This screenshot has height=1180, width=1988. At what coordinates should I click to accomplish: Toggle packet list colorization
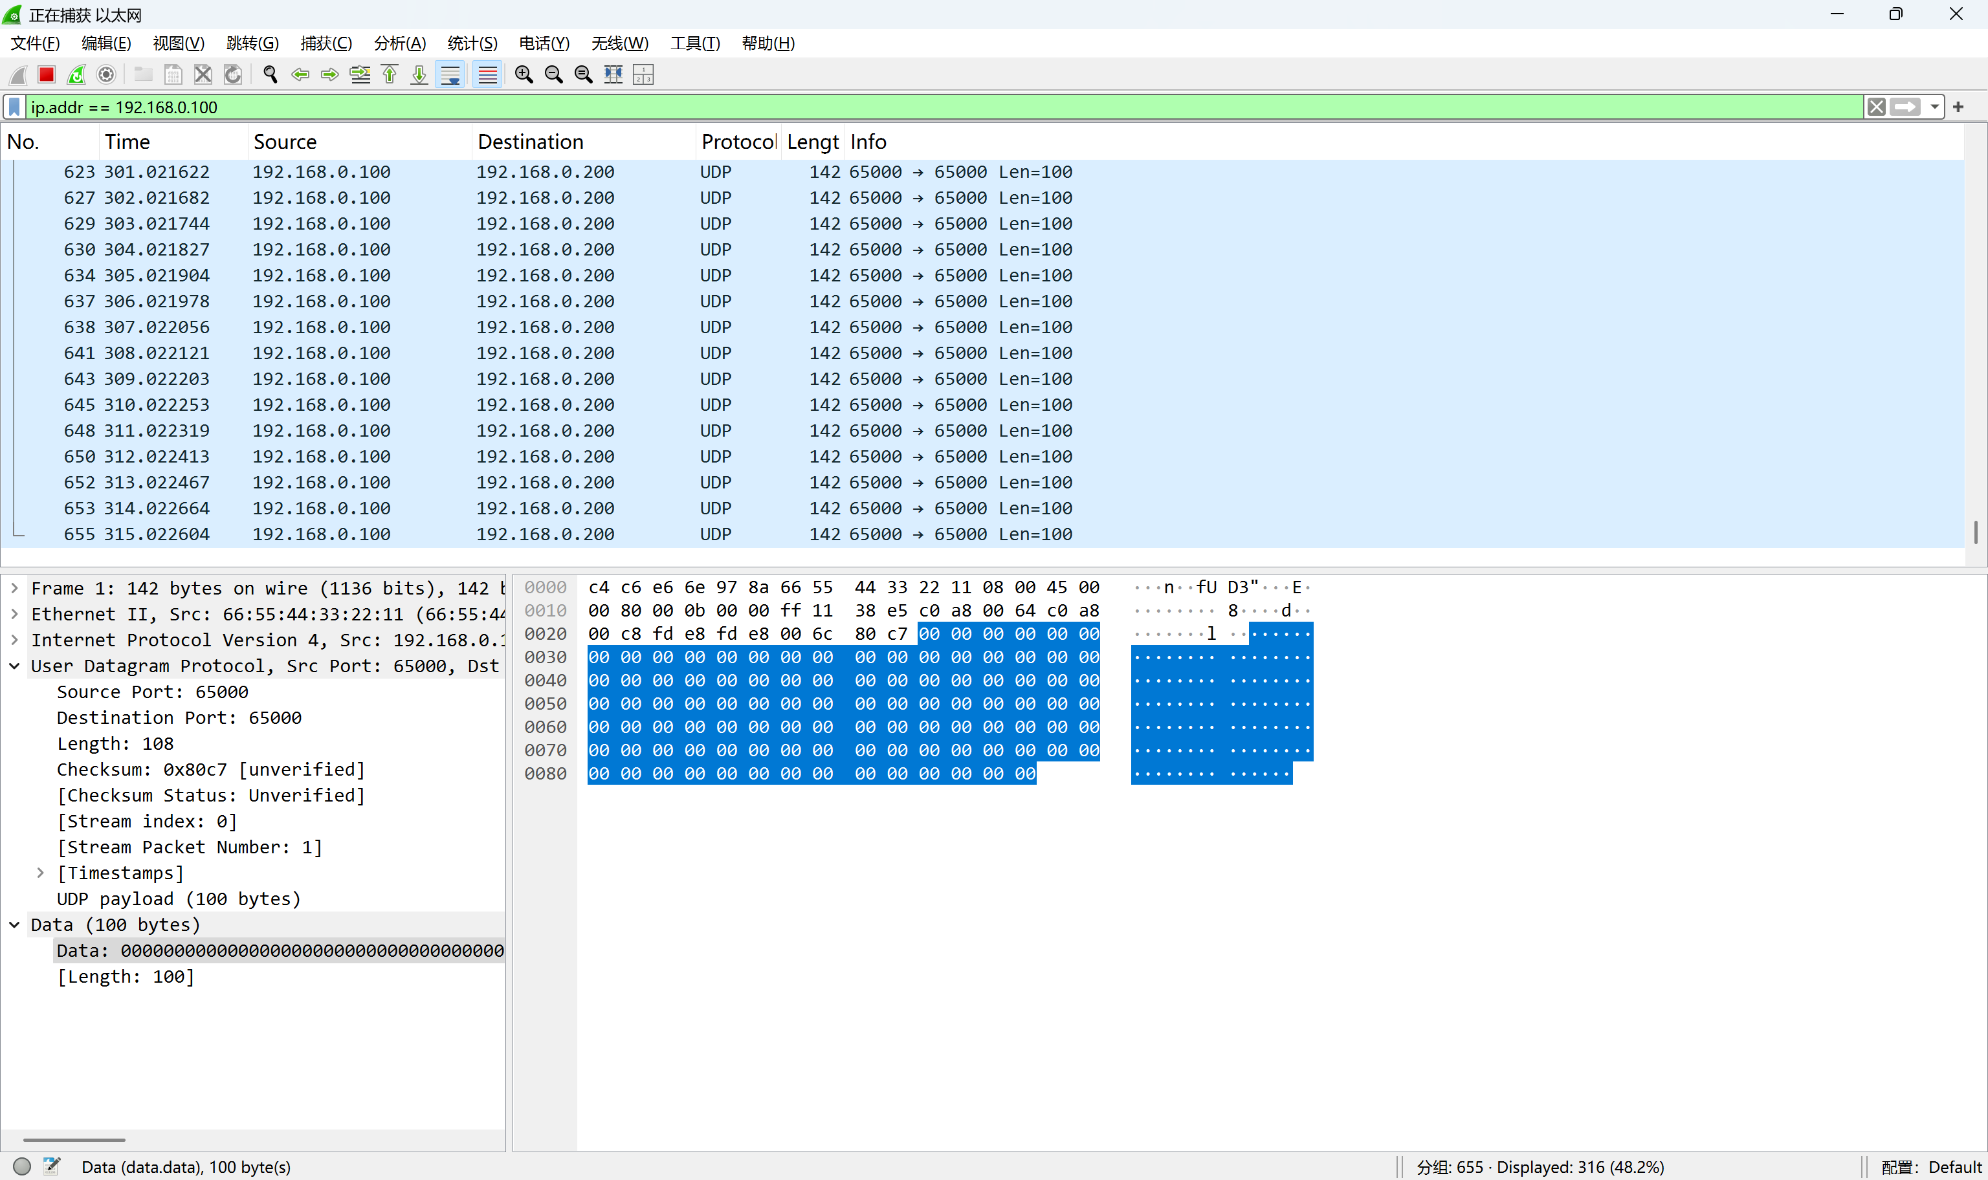coord(487,75)
